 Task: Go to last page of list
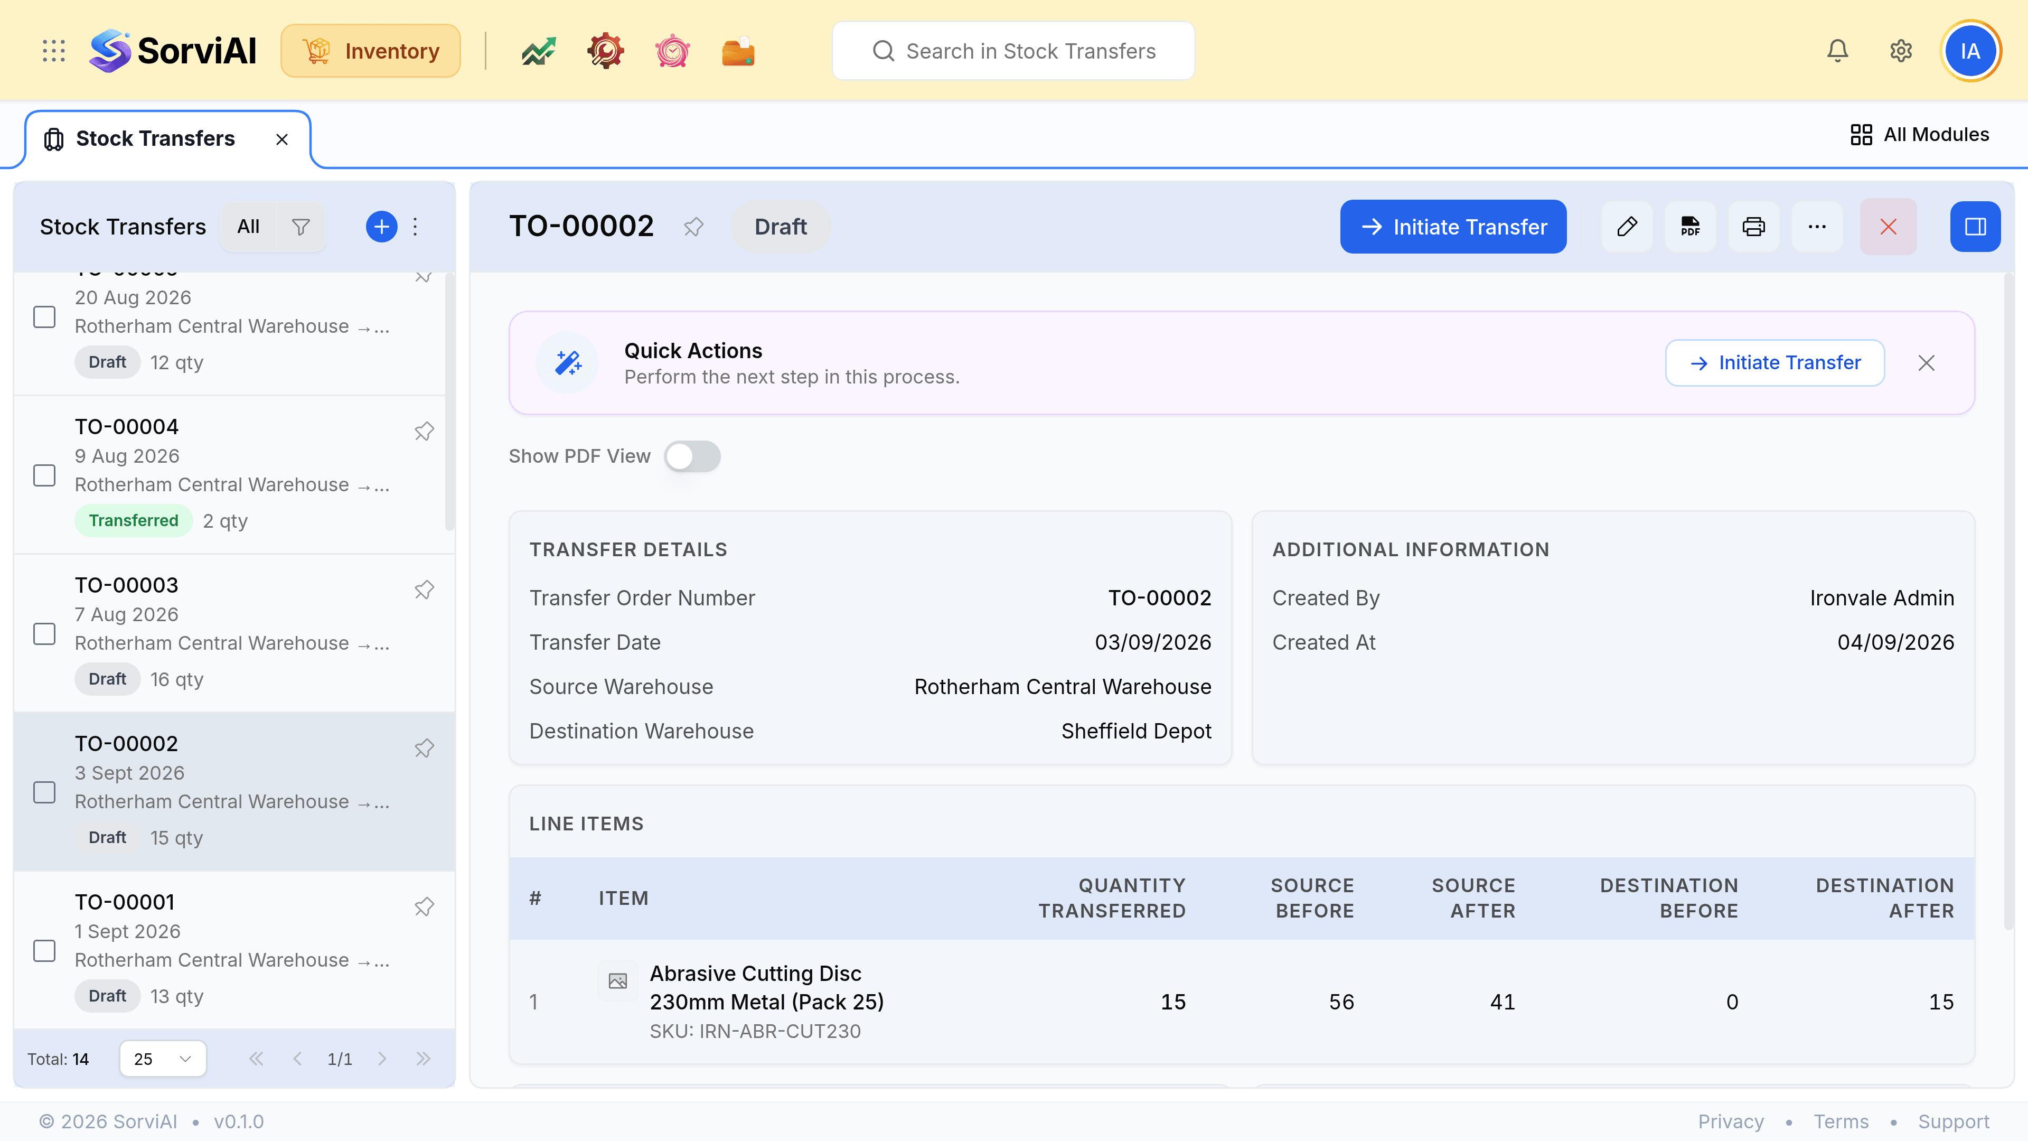coord(424,1058)
